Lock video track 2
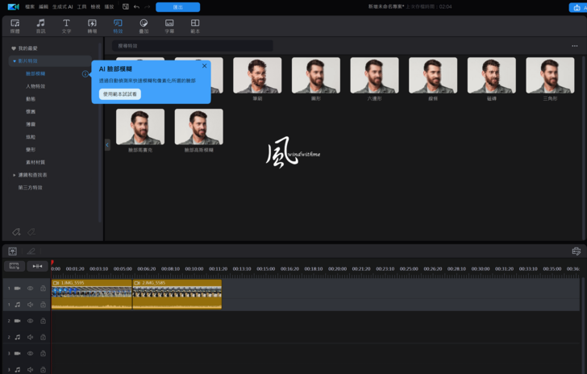The width and height of the screenshot is (587, 374). pos(43,321)
